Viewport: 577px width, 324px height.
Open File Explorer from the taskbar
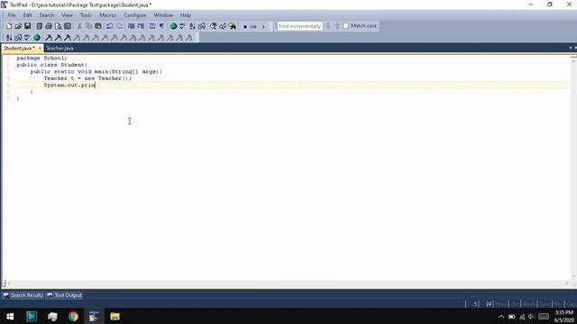(114, 316)
